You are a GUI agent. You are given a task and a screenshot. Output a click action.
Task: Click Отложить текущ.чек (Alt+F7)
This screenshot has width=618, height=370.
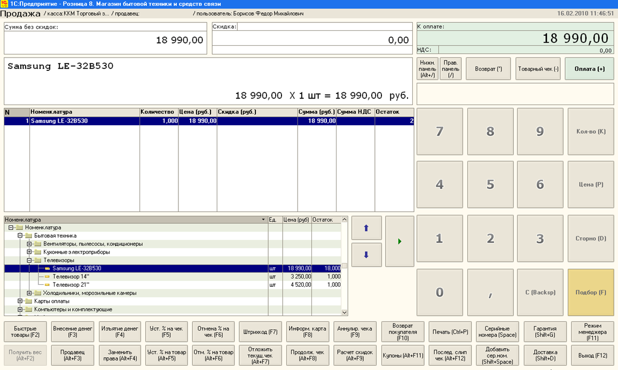pos(260,355)
